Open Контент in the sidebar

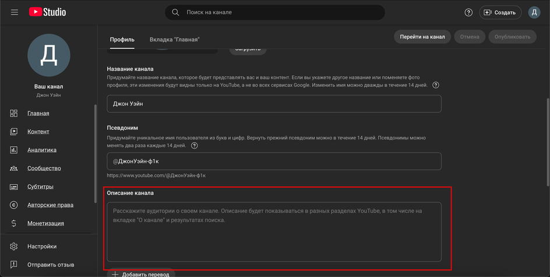(38, 131)
